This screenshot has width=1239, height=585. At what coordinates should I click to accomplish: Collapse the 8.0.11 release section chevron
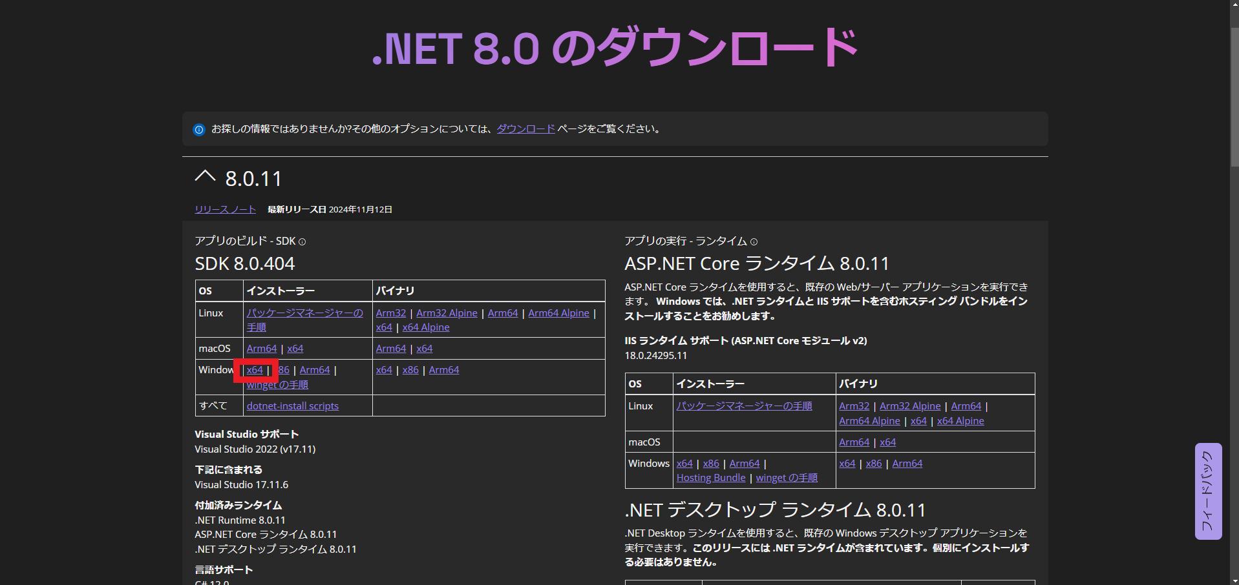[x=205, y=176]
